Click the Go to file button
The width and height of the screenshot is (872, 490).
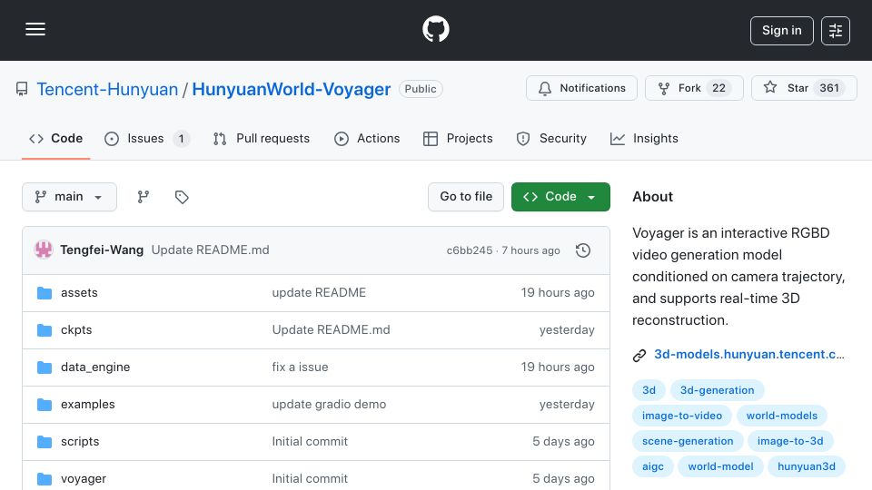(465, 197)
